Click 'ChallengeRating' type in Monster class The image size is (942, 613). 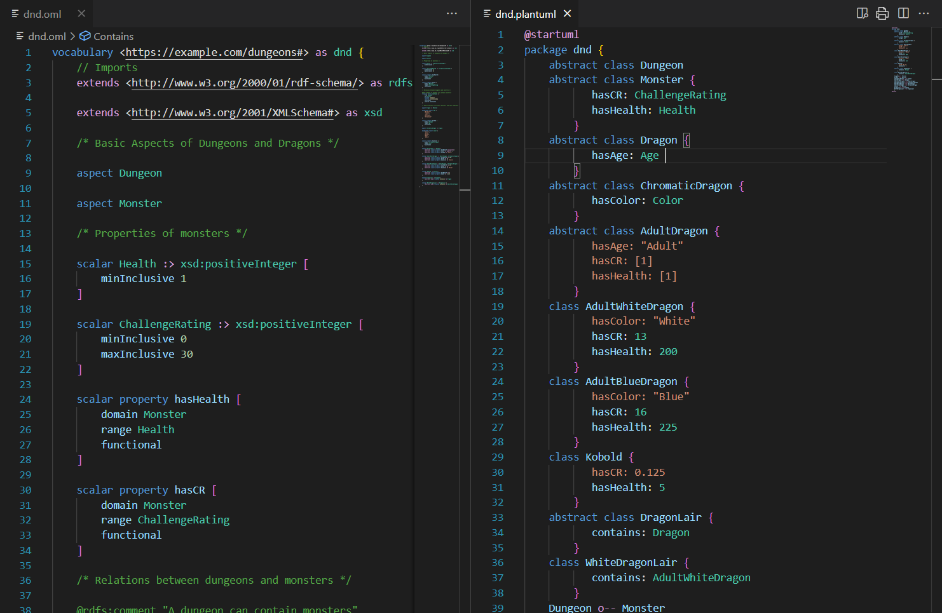(x=680, y=95)
